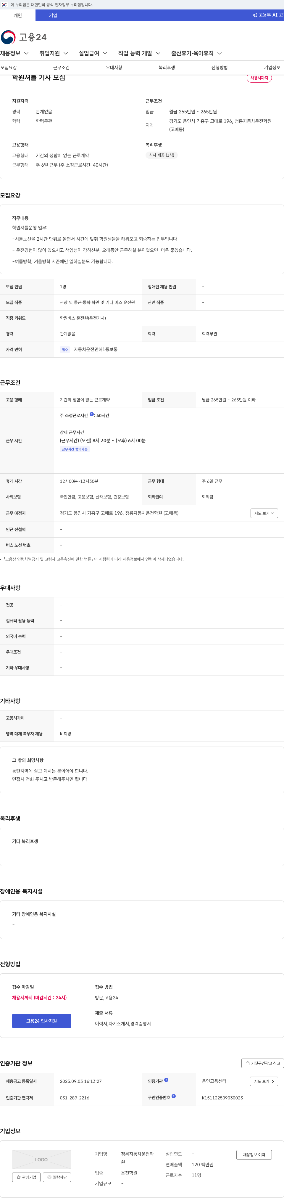Image resolution: width=284 pixels, height=1198 pixels.
Task: Click the 학원버스 운전원(운전기사) keyword text
Action: 83,318
